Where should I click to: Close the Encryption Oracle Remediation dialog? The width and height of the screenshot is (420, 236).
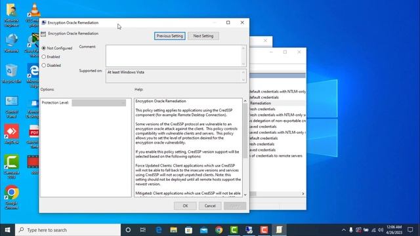(x=242, y=22)
